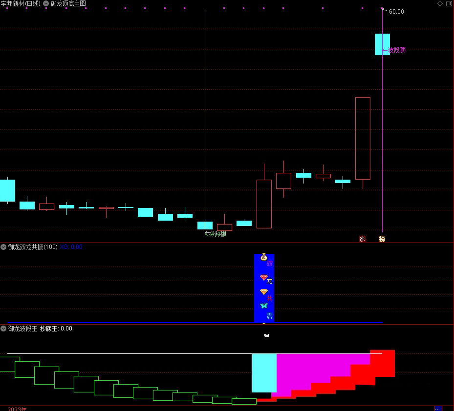
Task: Click the 波段顶 annotation label
Action: pyautogui.click(x=396, y=50)
